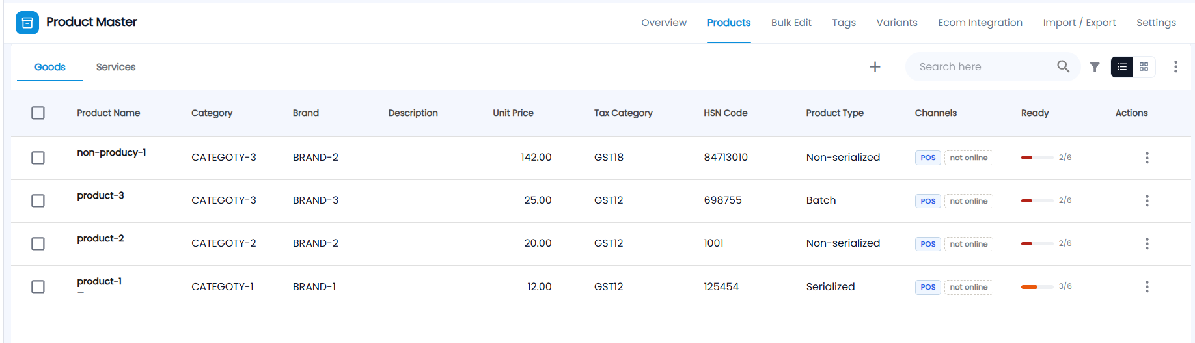The width and height of the screenshot is (1195, 343).
Task: Check the product-3 row checkbox
Action: click(38, 200)
